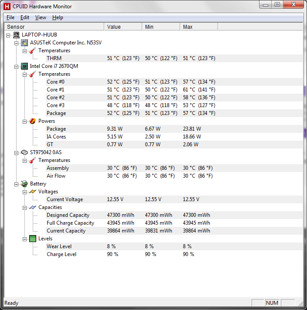Viewport: 307px width, 310px height.
Task: Click the Battery icon
Action: 24,184
